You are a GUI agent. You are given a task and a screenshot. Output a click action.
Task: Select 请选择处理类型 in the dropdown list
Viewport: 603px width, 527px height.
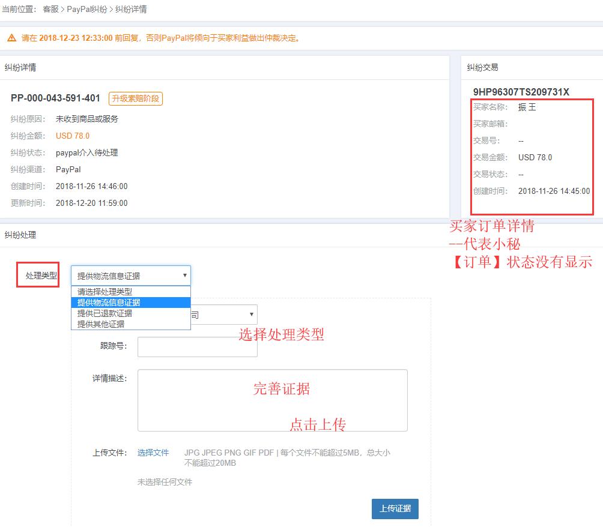click(131, 292)
